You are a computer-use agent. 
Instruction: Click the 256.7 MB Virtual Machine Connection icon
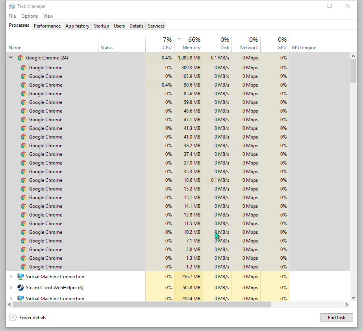point(20,277)
